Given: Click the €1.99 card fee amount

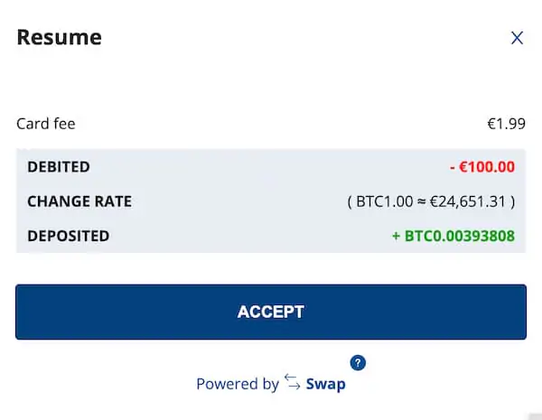Looking at the screenshot, I should (506, 124).
